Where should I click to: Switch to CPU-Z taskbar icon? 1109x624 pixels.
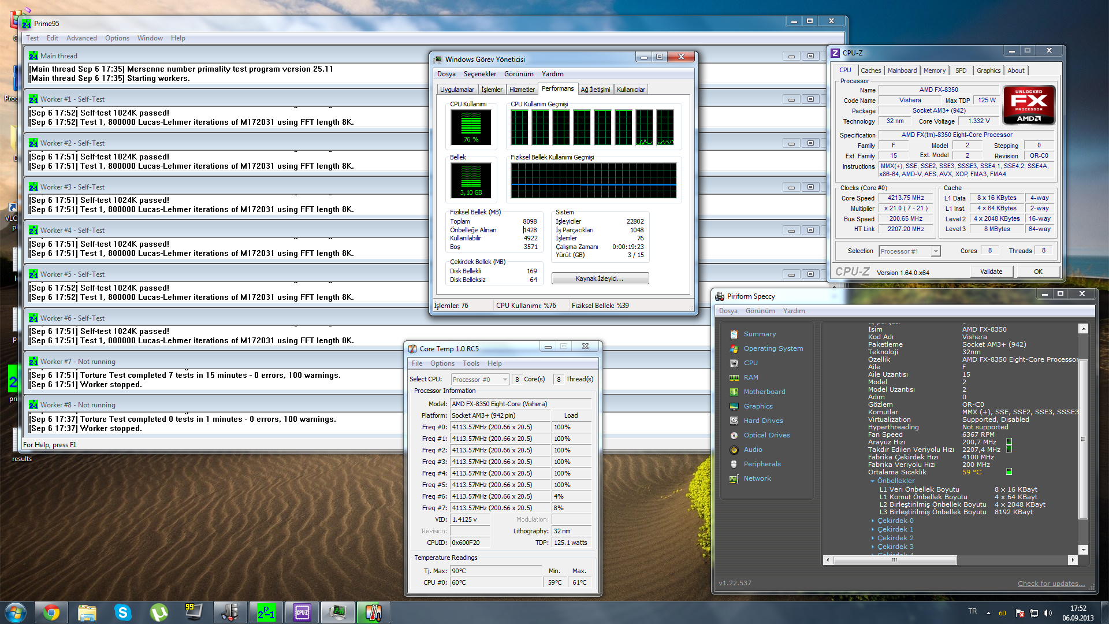click(302, 612)
